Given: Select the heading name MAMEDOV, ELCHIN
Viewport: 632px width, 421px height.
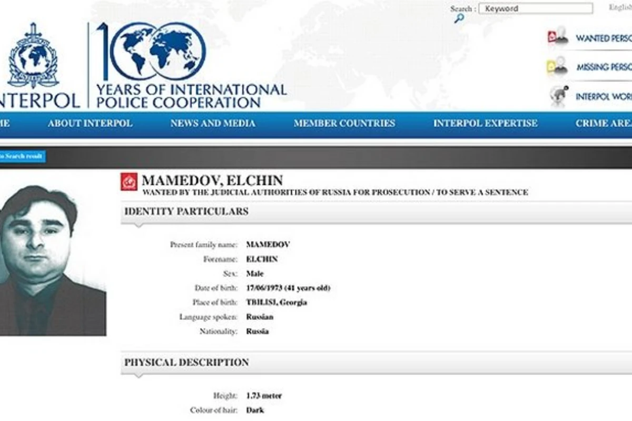Looking at the screenshot, I should 212,181.
